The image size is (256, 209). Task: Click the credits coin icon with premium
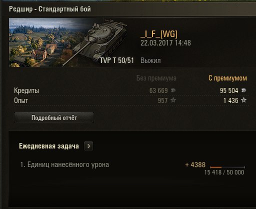pos(244,90)
